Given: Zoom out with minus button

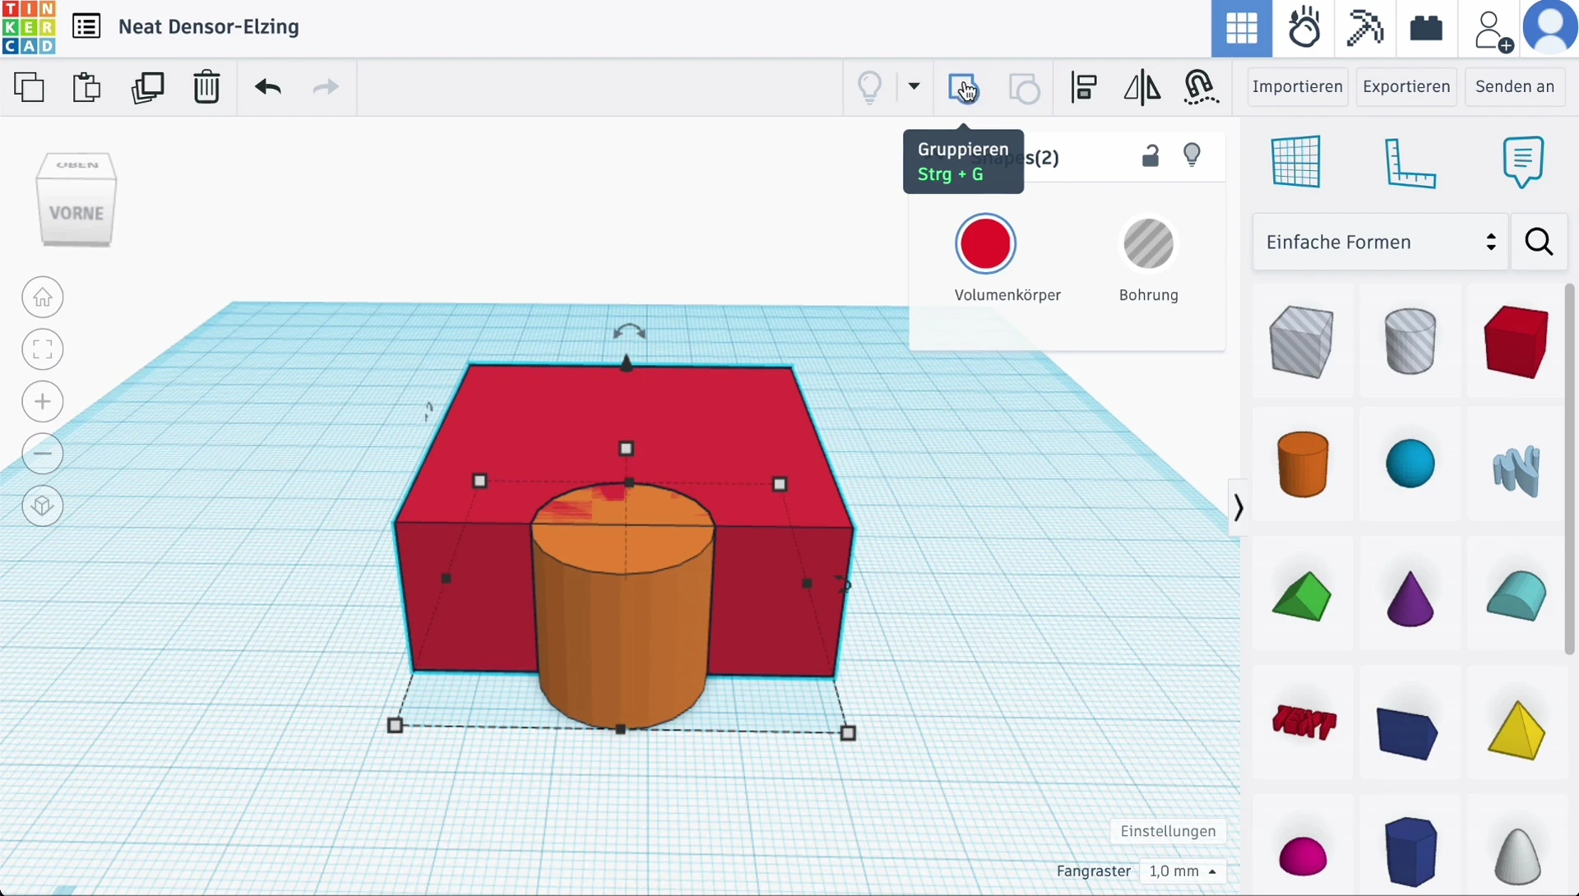Looking at the screenshot, I should click(x=43, y=453).
